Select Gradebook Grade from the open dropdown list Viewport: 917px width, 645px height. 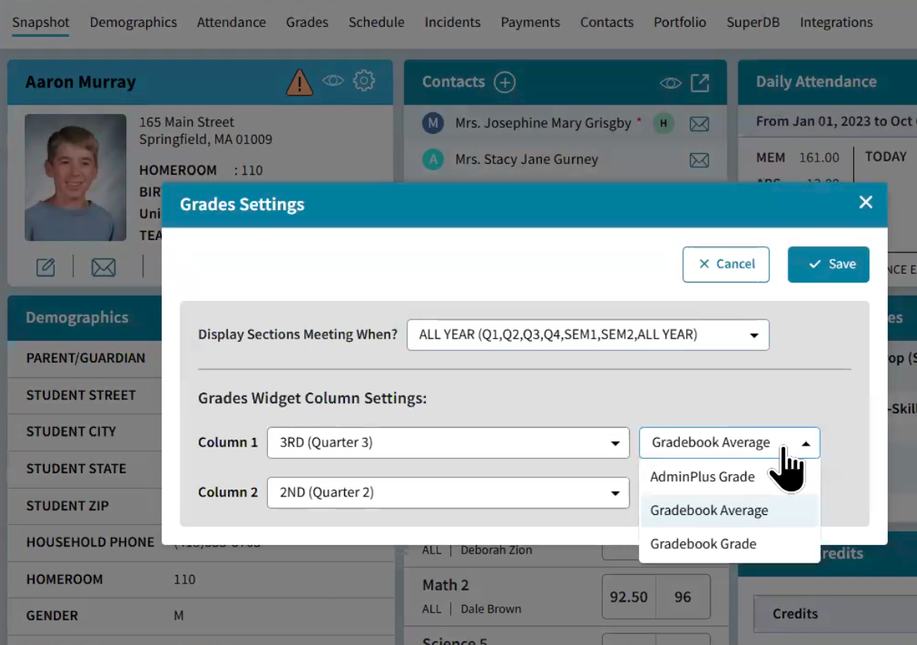703,543
